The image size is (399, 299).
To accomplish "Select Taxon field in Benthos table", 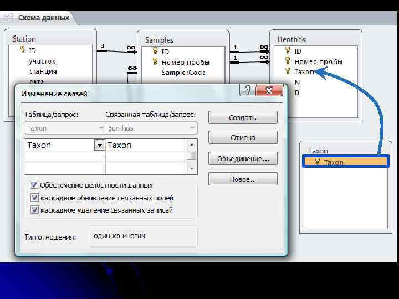I will (304, 72).
